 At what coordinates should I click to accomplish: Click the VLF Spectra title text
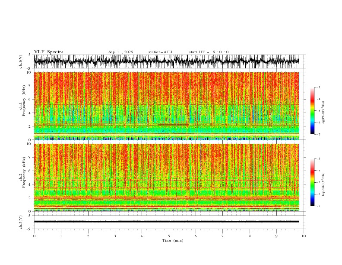click(x=49, y=52)
